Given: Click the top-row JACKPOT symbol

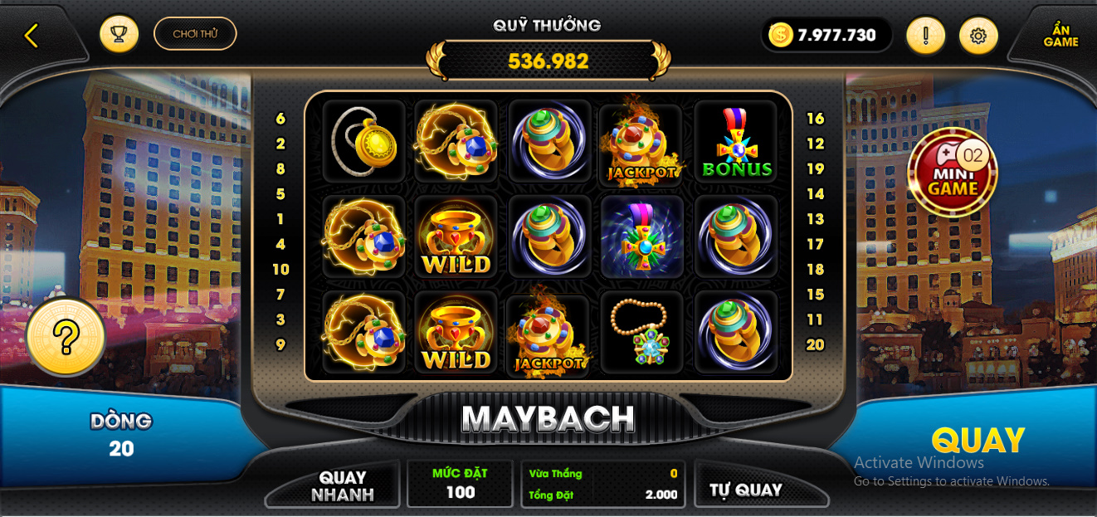Looking at the screenshot, I should pos(641,142).
